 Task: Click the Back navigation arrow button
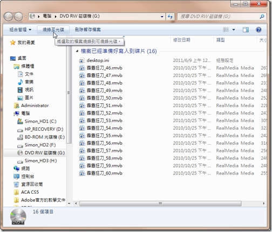pos(8,17)
